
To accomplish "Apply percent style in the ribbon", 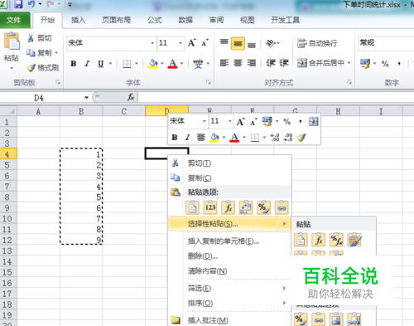I will [x=385, y=64].
